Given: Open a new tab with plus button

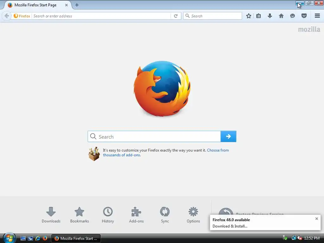Looking at the screenshot, I should (x=77, y=5).
